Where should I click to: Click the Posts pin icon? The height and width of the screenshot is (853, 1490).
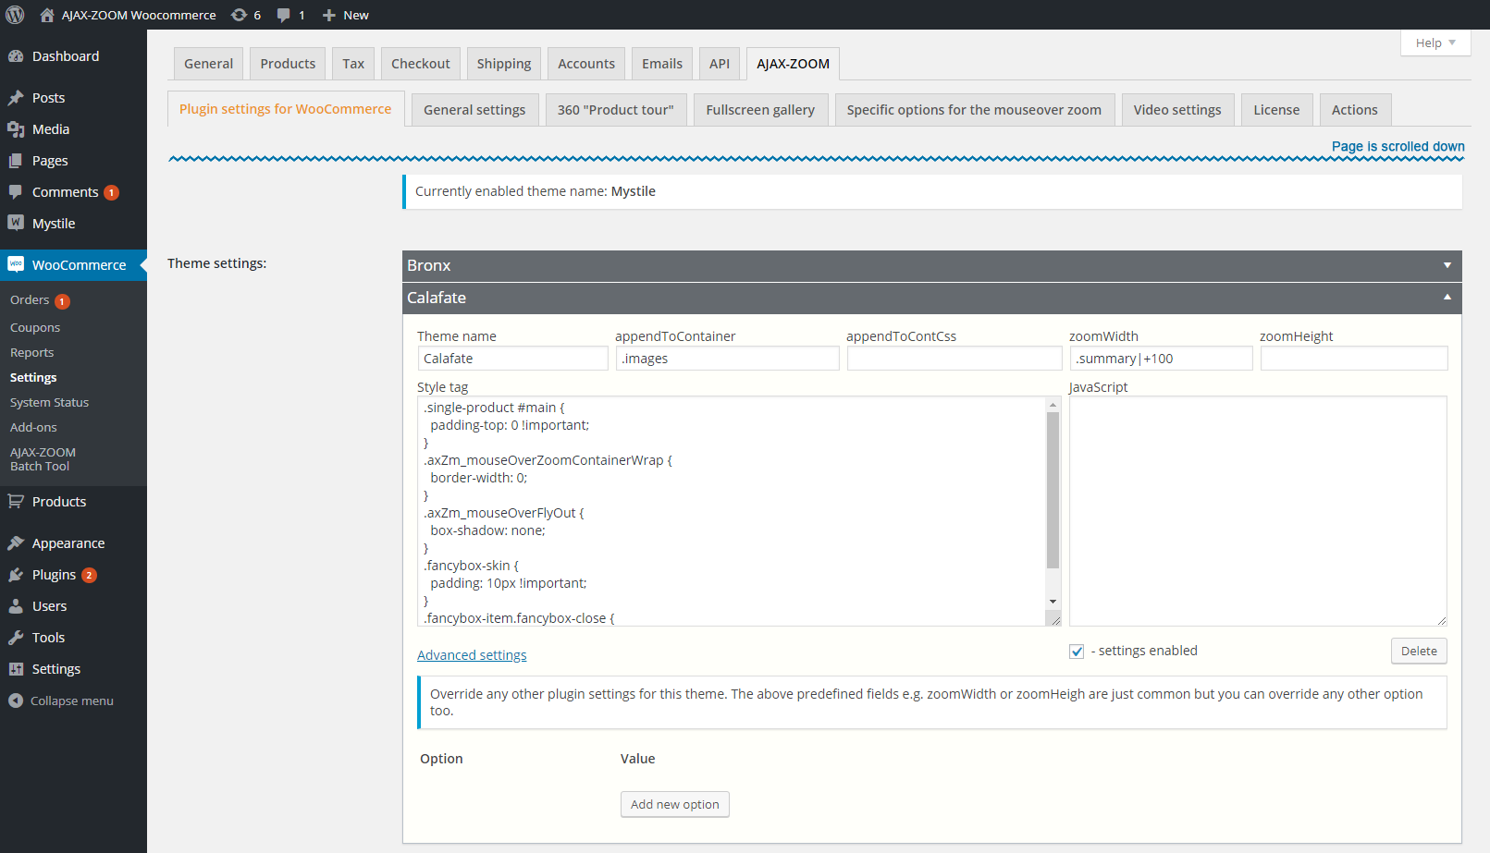coord(16,98)
